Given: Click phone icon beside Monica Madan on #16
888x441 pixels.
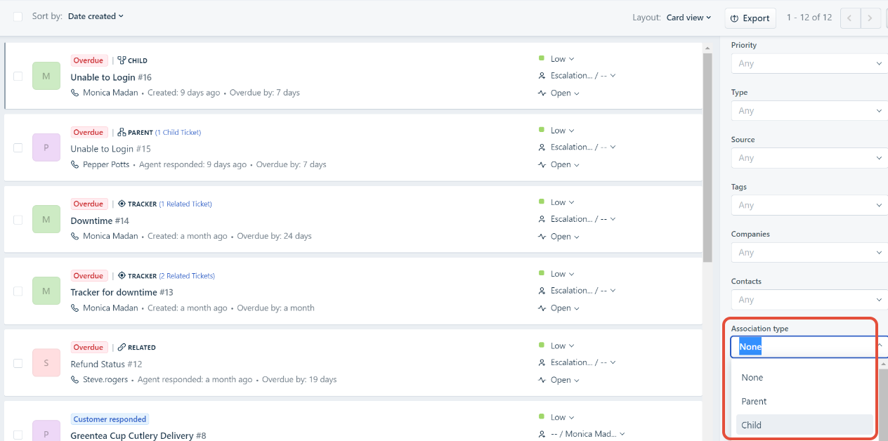Looking at the screenshot, I should 75,93.
